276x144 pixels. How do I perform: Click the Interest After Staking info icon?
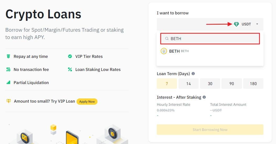coord(204,97)
